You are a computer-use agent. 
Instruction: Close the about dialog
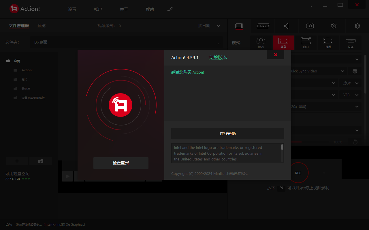276,55
